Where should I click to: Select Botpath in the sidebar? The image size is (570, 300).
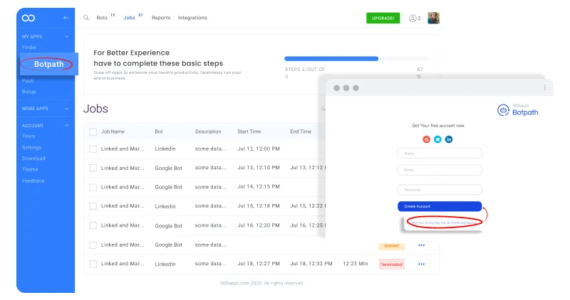click(48, 64)
